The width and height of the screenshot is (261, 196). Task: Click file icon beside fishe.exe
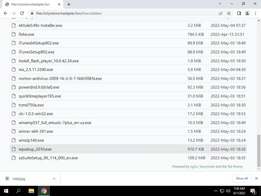14,34
